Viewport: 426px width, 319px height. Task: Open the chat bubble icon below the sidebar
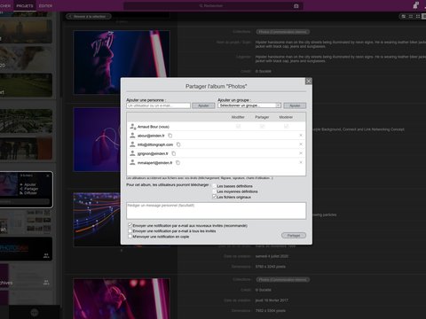coord(35,313)
